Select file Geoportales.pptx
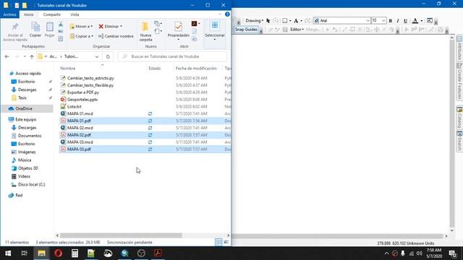Viewport: 463px width, 260px height. pyautogui.click(x=82, y=100)
